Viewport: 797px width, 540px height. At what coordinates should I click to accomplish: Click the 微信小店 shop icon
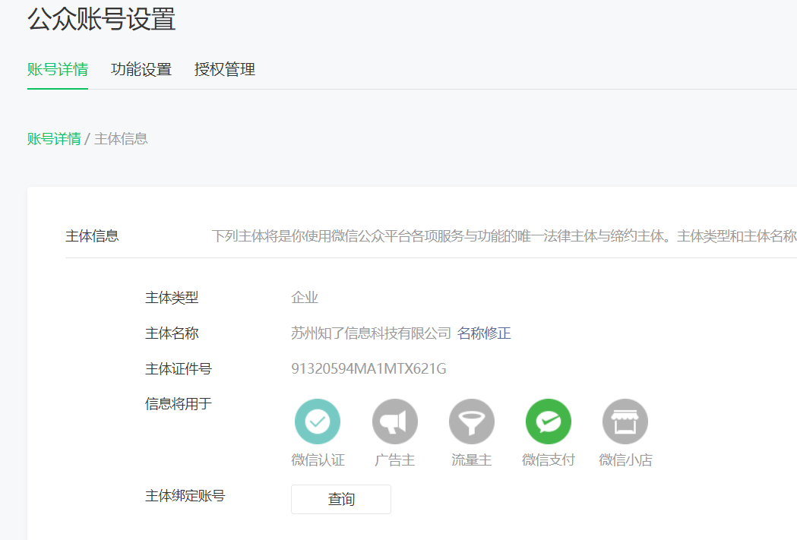[625, 422]
